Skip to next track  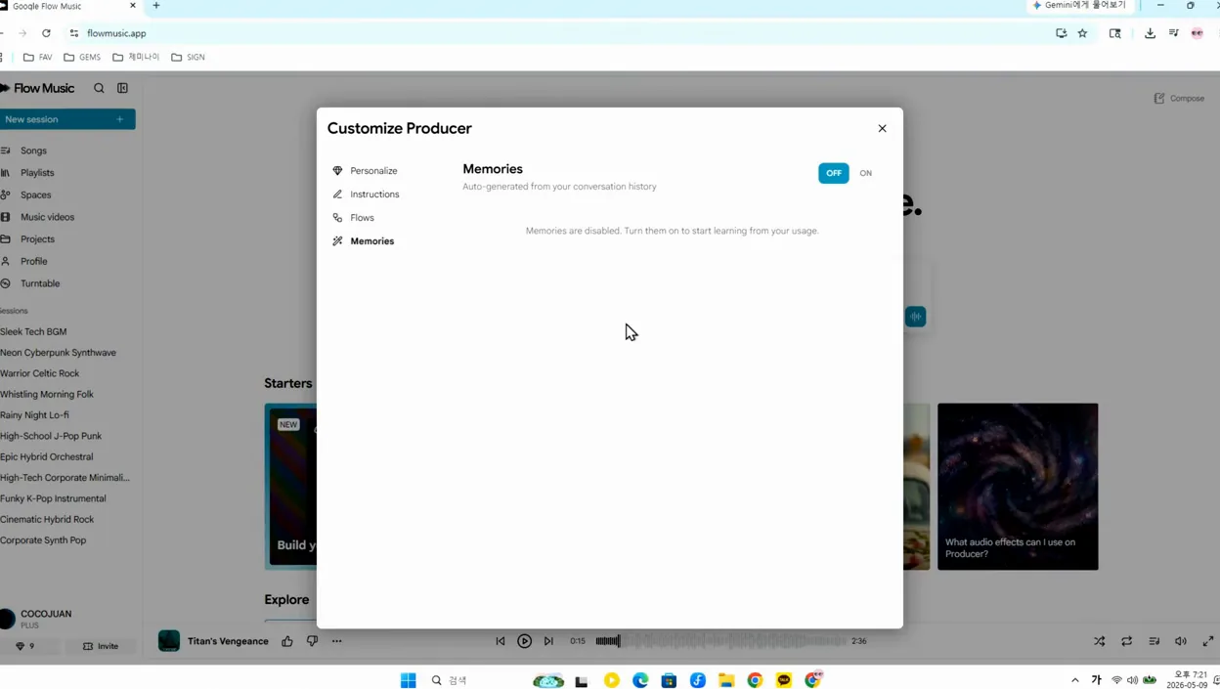click(548, 641)
